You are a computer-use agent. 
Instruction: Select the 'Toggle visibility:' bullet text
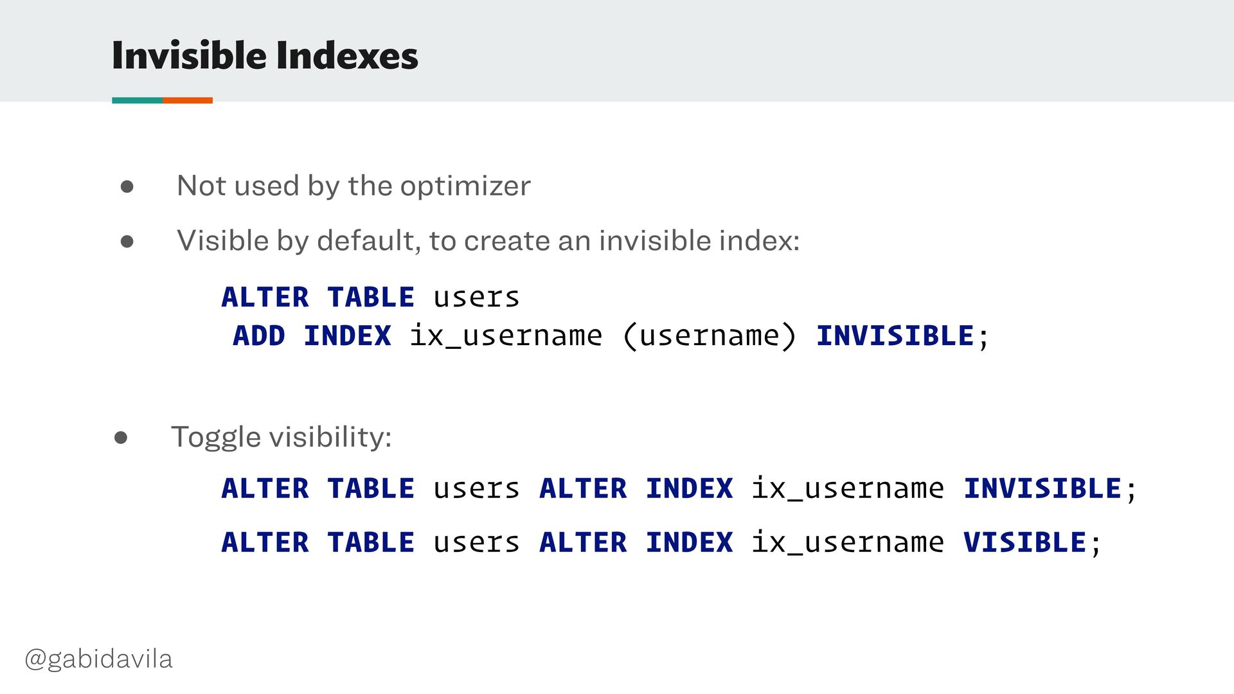pos(282,438)
